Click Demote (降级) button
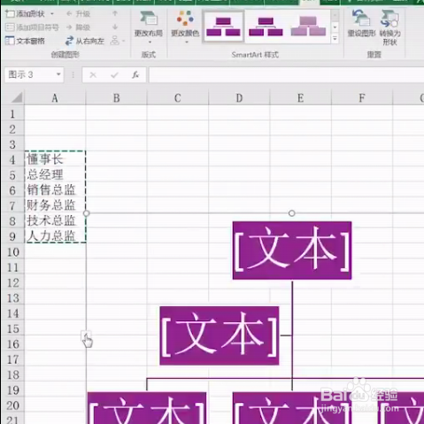This screenshot has width=424, height=424. [x=78, y=27]
